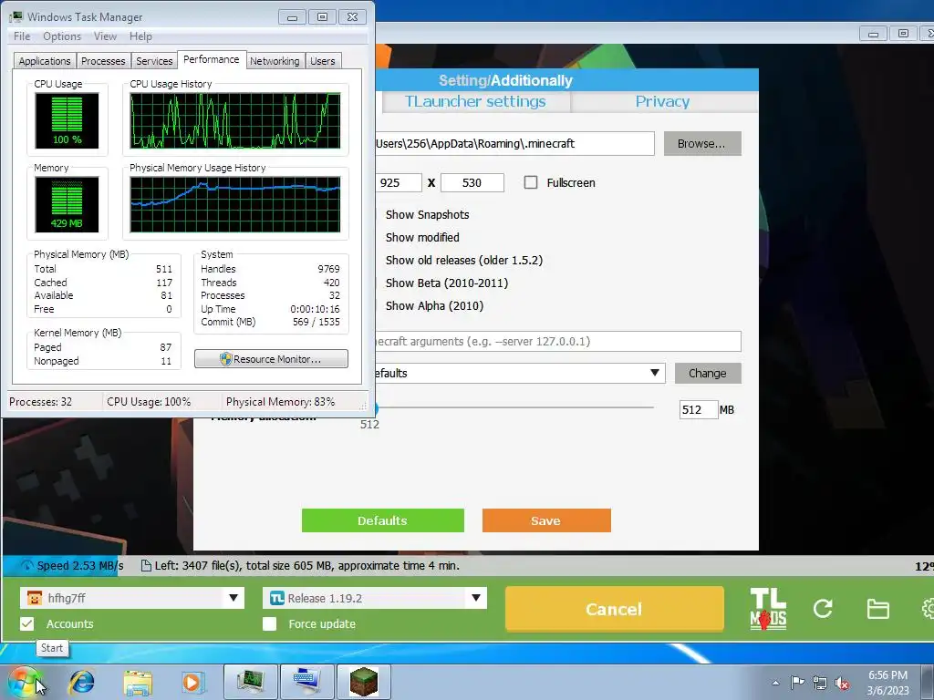Click the clock showing 6:56 PM
The width and height of the screenshot is (934, 700).
pyautogui.click(x=887, y=675)
